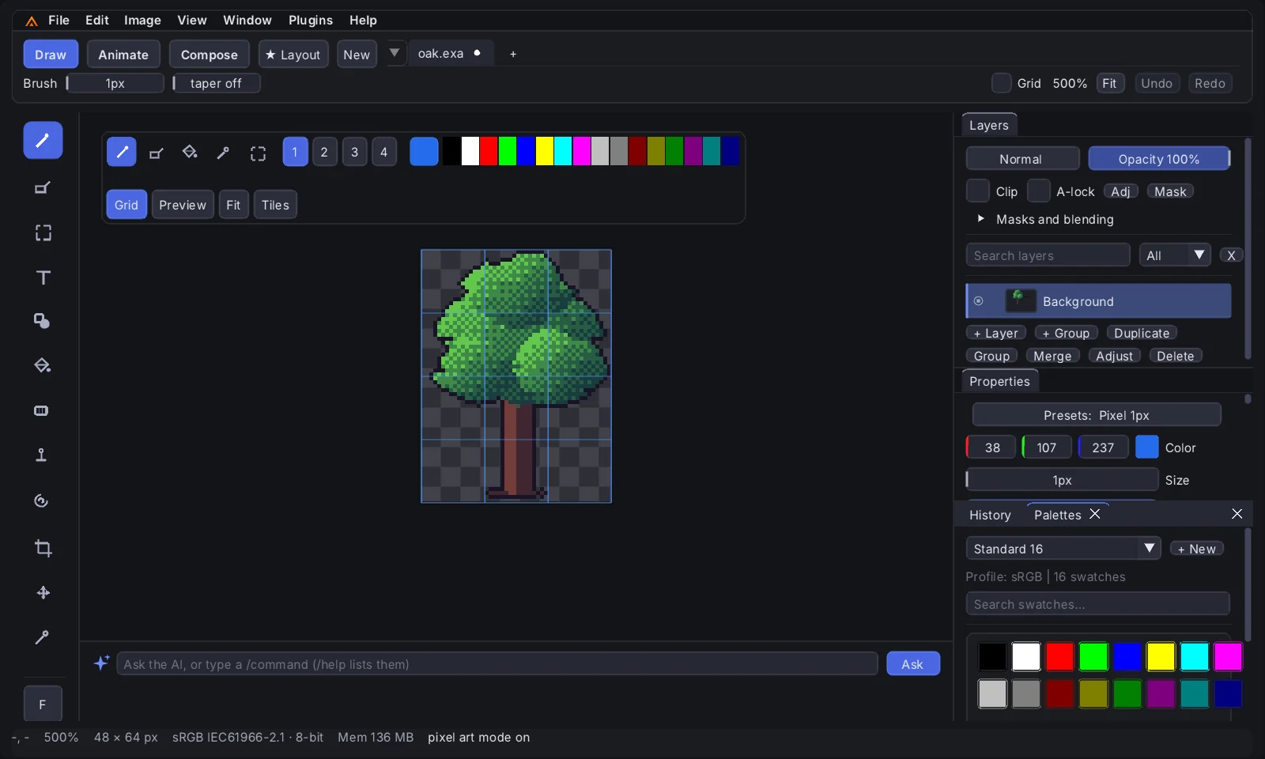The image size is (1265, 759).
Task: Click the Duplicate layer button
Action: tap(1142, 333)
